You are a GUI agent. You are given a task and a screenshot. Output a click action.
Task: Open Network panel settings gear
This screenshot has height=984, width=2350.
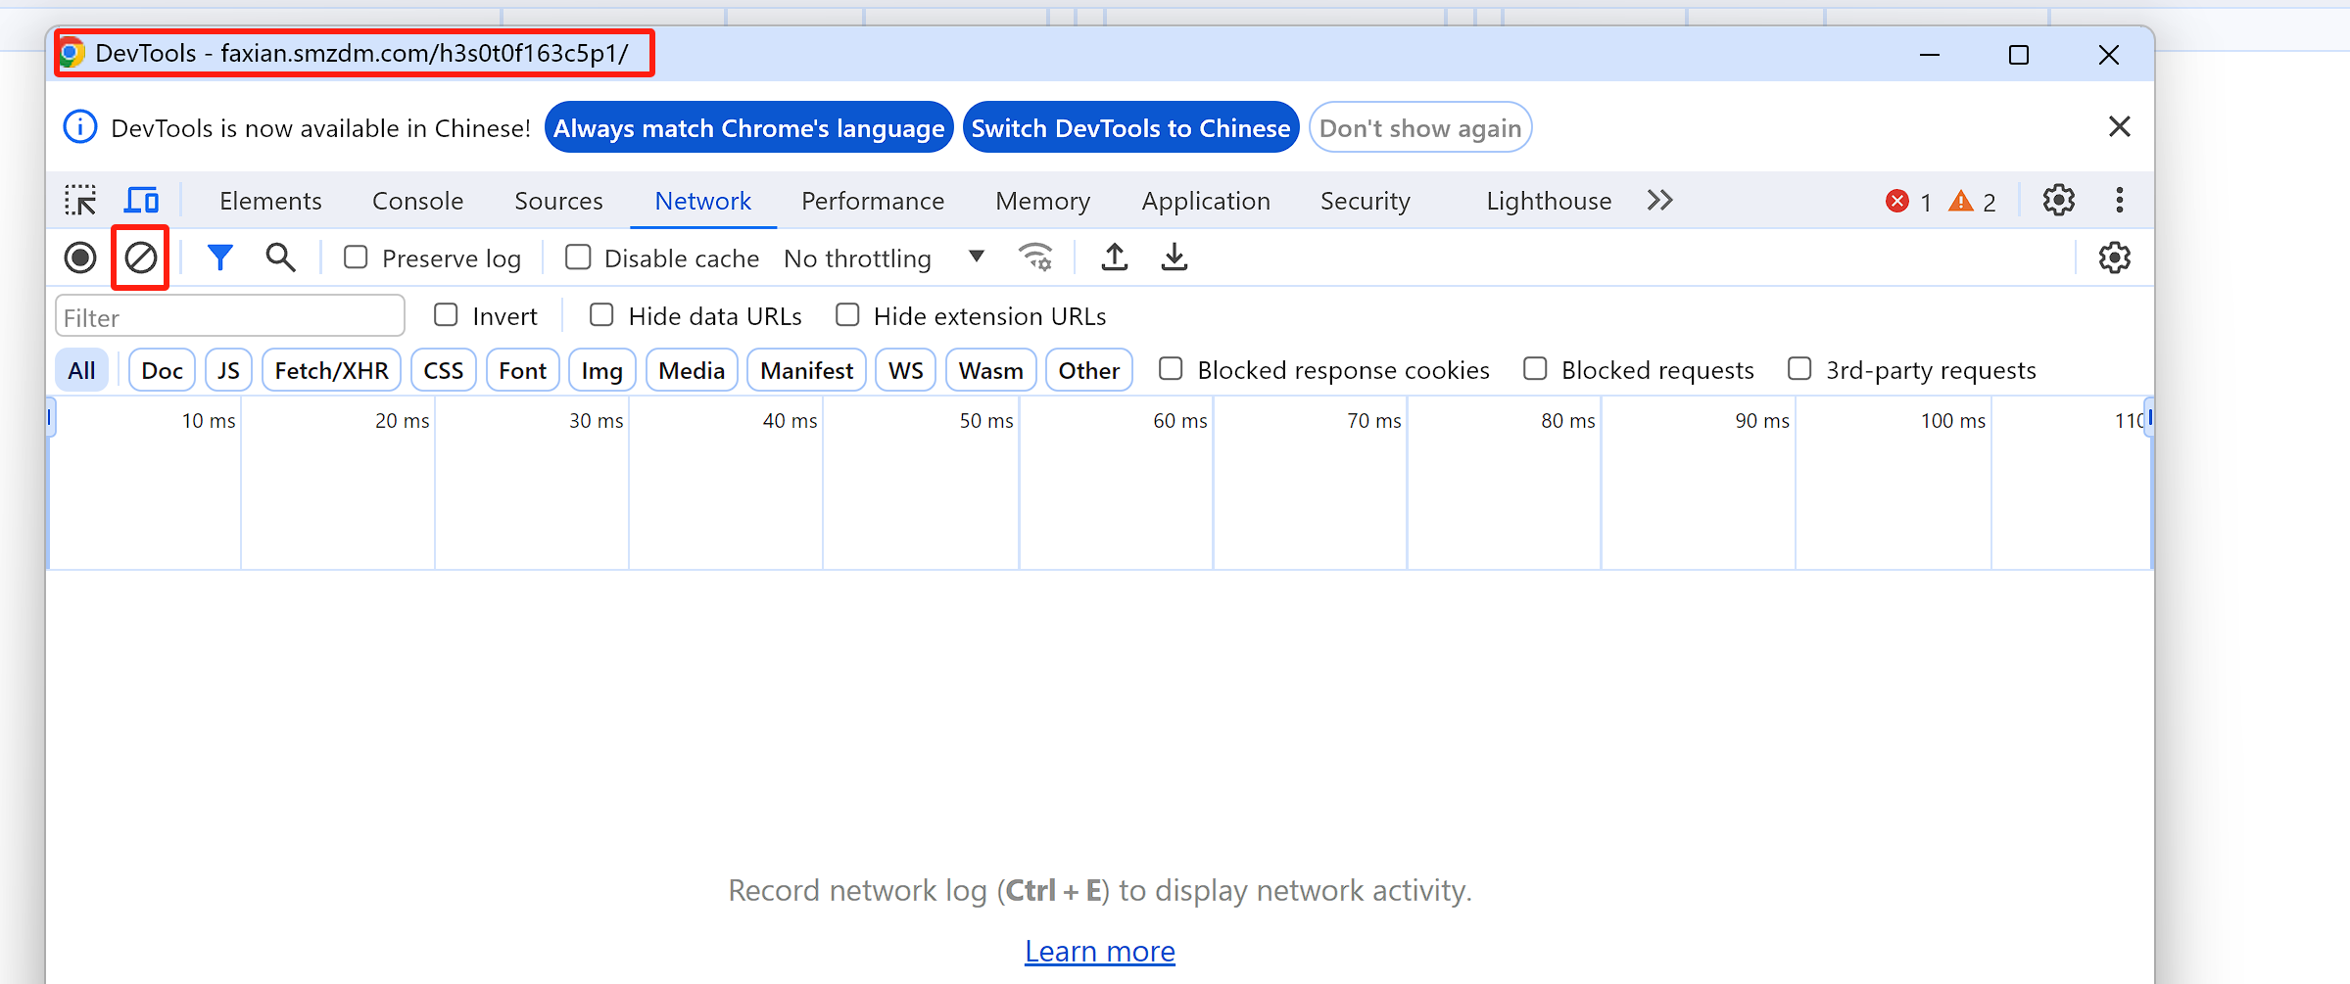[x=2115, y=258]
